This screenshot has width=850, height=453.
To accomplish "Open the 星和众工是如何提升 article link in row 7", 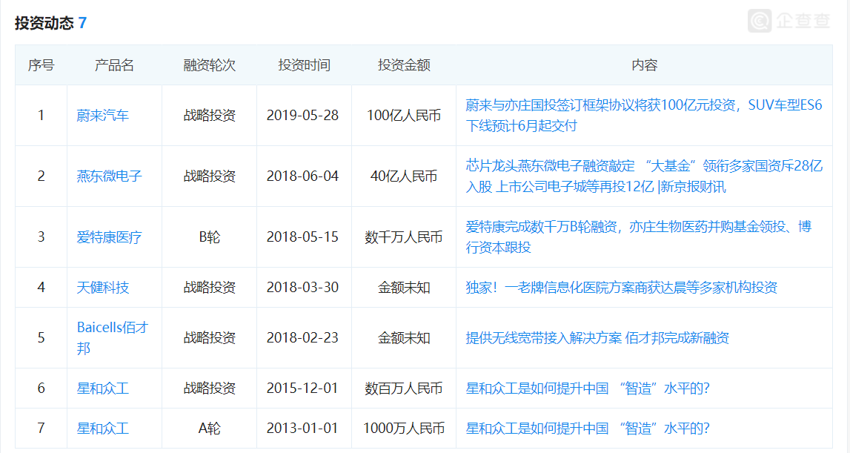I will (x=588, y=429).
